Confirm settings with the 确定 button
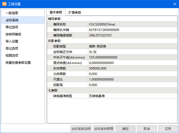This screenshot has height=133, width=179. [x=125, y=129]
